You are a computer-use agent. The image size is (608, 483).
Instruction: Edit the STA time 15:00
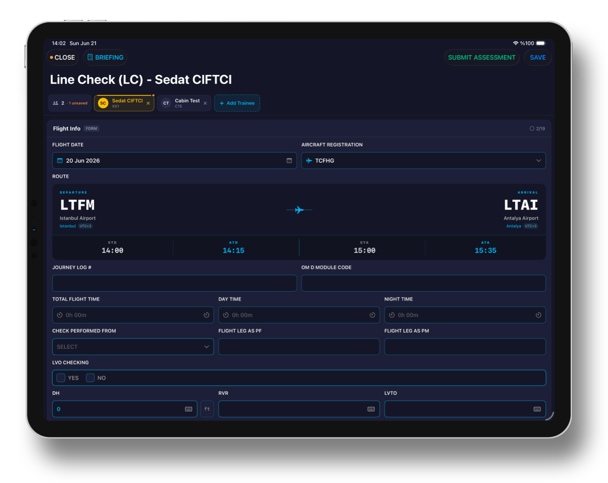point(364,250)
